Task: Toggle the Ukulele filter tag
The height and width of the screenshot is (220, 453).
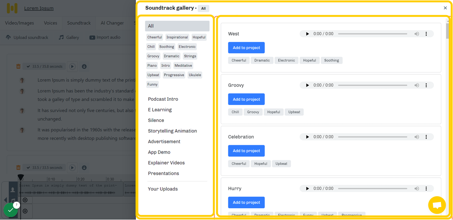Action: click(x=195, y=75)
